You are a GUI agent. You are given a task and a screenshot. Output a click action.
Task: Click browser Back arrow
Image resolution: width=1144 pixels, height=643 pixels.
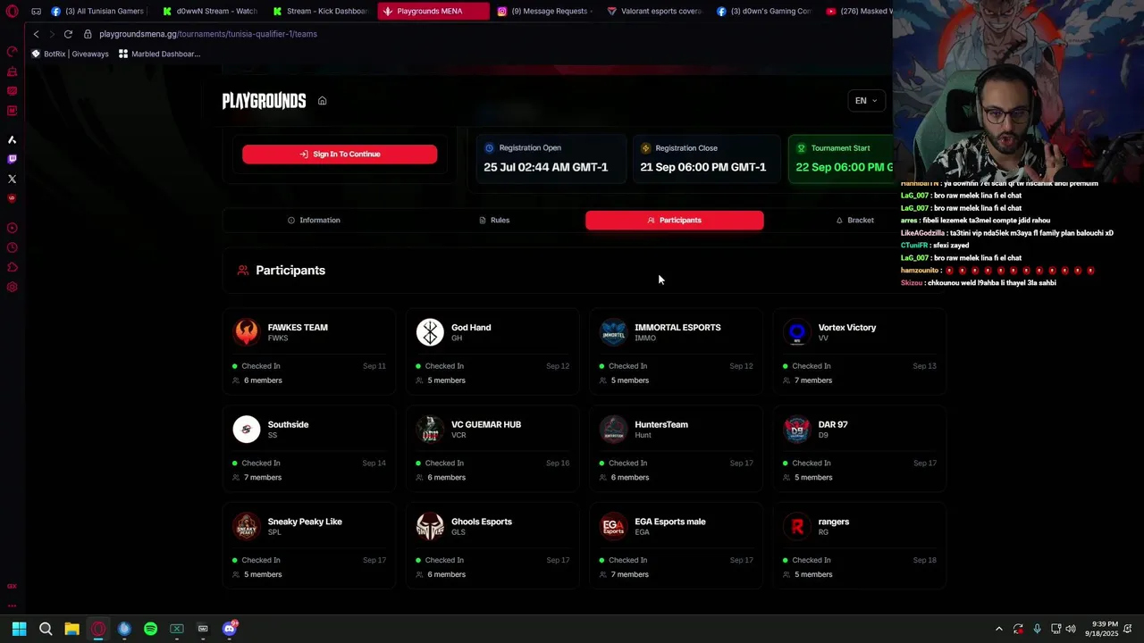point(36,34)
